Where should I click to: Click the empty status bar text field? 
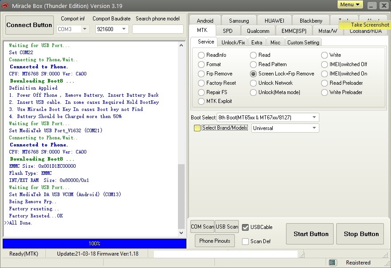pyautogui.click(x=226, y=254)
